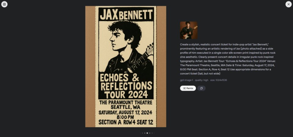Click the Section A Row 4 Seat 12 line

point(126,122)
